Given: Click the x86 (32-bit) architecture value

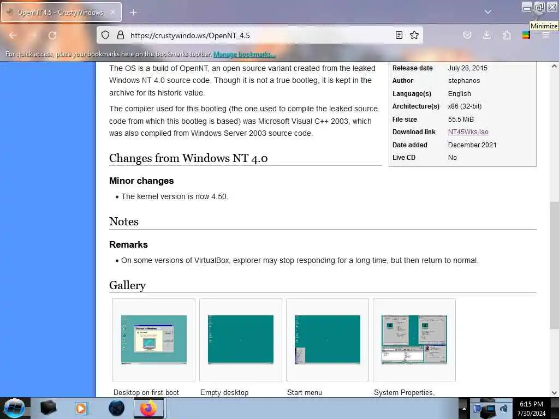Looking at the screenshot, I should pyautogui.click(x=465, y=106).
